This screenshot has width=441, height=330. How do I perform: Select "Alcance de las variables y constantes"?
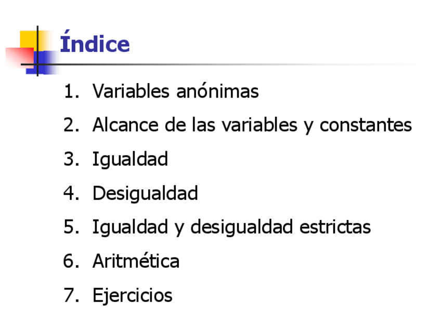[x=252, y=125]
